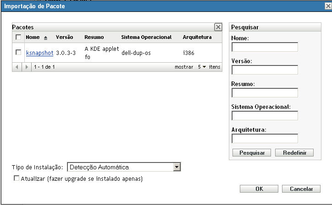This screenshot has height=205, width=332.
Task: Select the dell-dup-os cell
Action: pos(136,53)
